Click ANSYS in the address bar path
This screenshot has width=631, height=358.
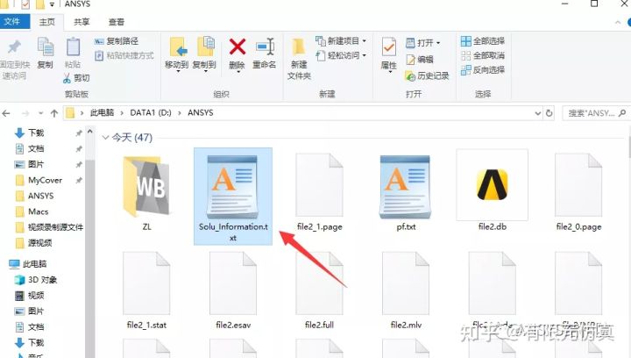pos(201,113)
